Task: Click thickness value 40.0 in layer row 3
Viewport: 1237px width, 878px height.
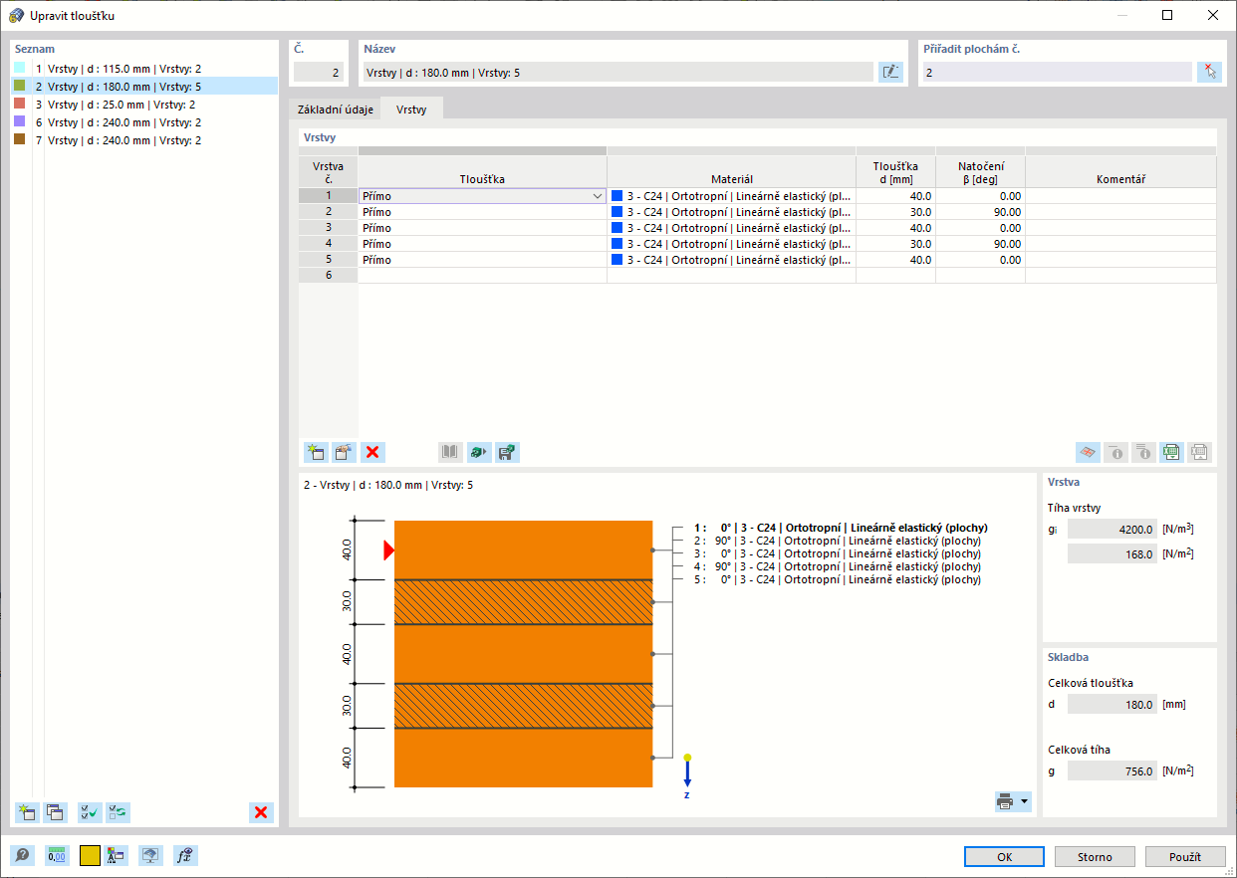Action: pos(895,228)
